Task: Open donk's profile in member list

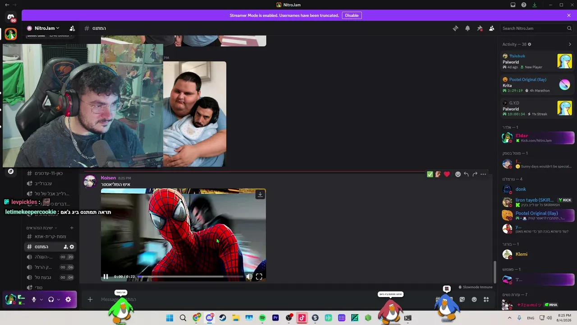Action: (x=538, y=189)
